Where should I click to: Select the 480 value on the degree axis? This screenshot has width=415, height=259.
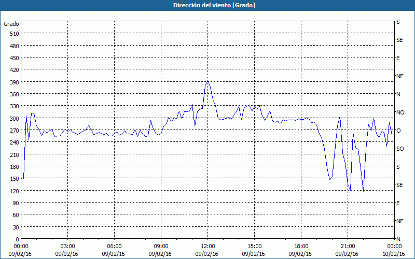pos(15,46)
